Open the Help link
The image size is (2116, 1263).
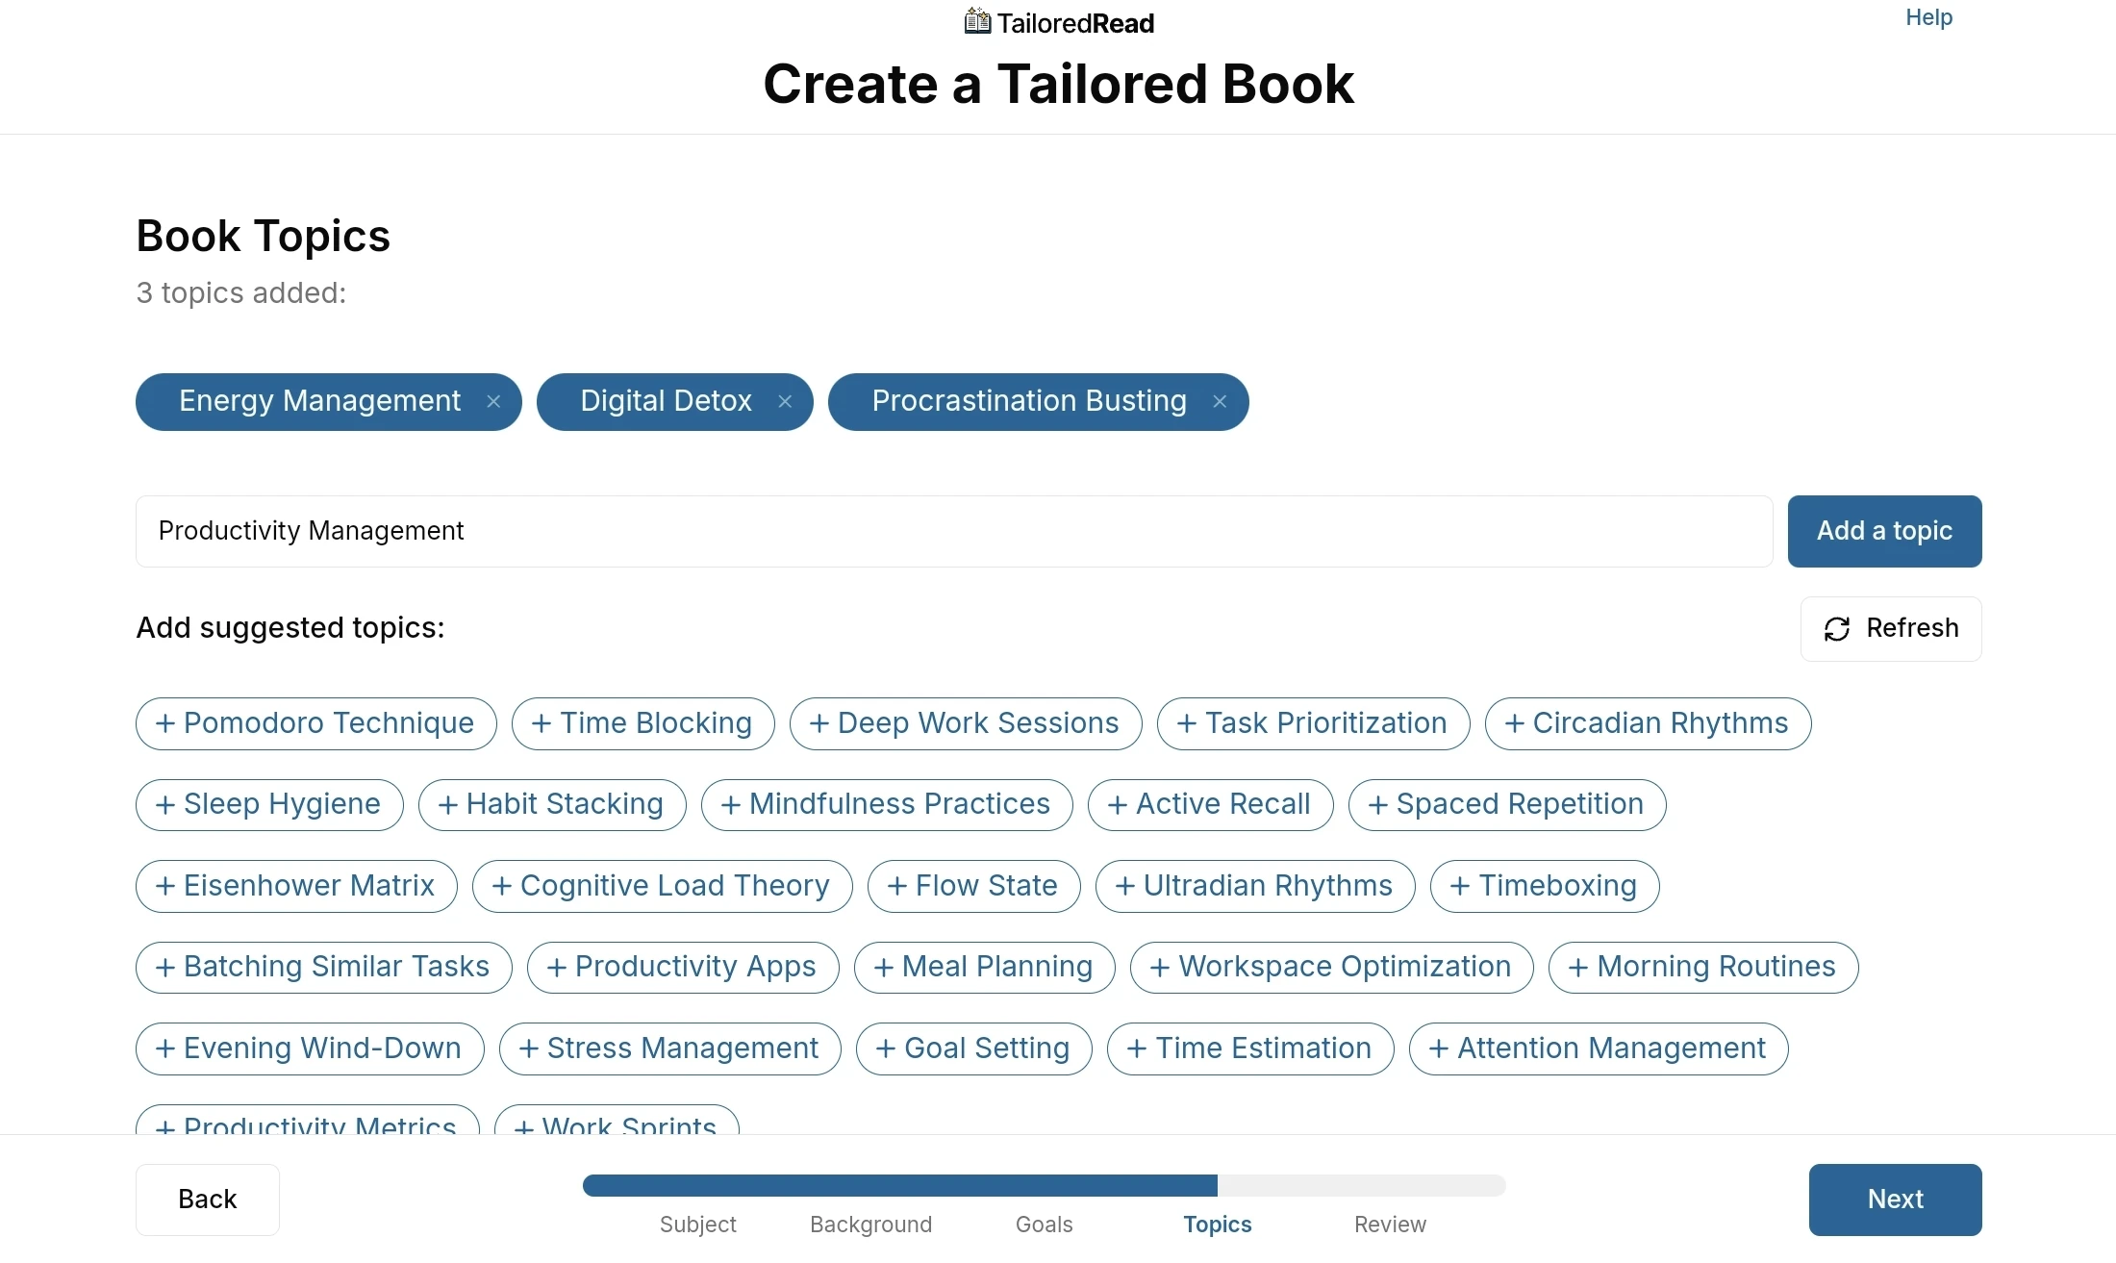pos(1928,17)
